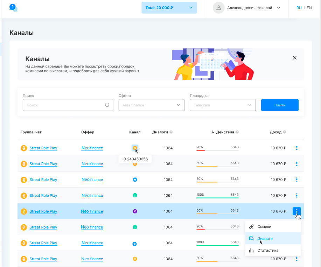Expand the Total: 20 000 ₽ dropdown
Image resolution: width=321 pixels, height=267 pixels.
tap(169, 8)
